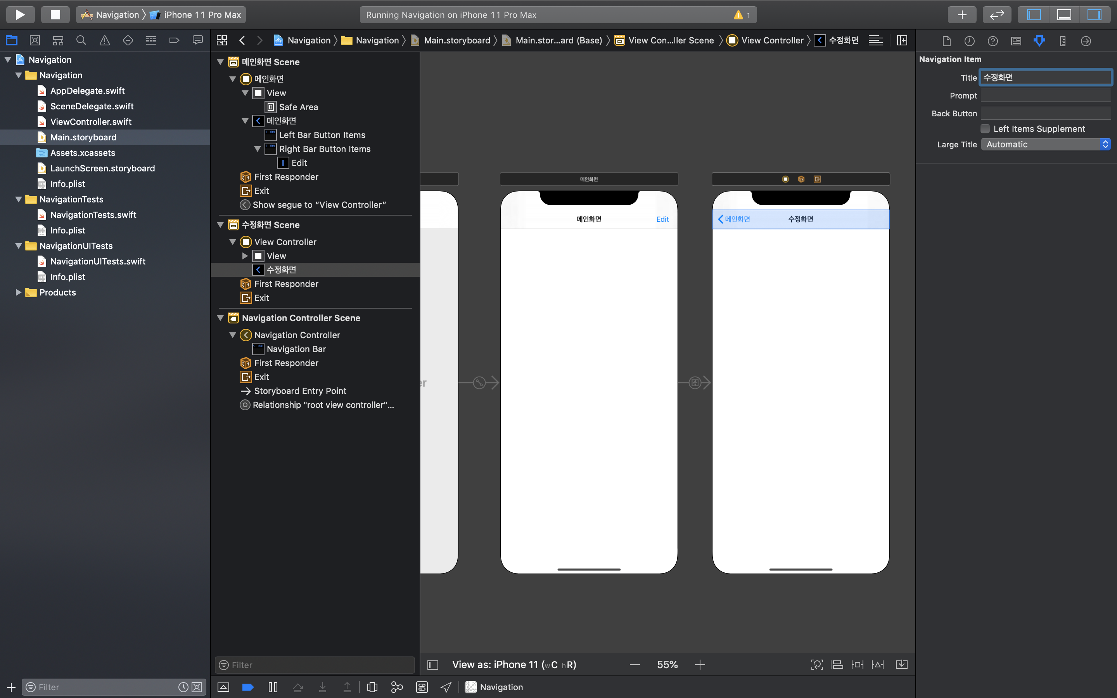This screenshot has width=1117, height=698.
Task: Open the Library with plus button
Action: pyautogui.click(x=961, y=14)
